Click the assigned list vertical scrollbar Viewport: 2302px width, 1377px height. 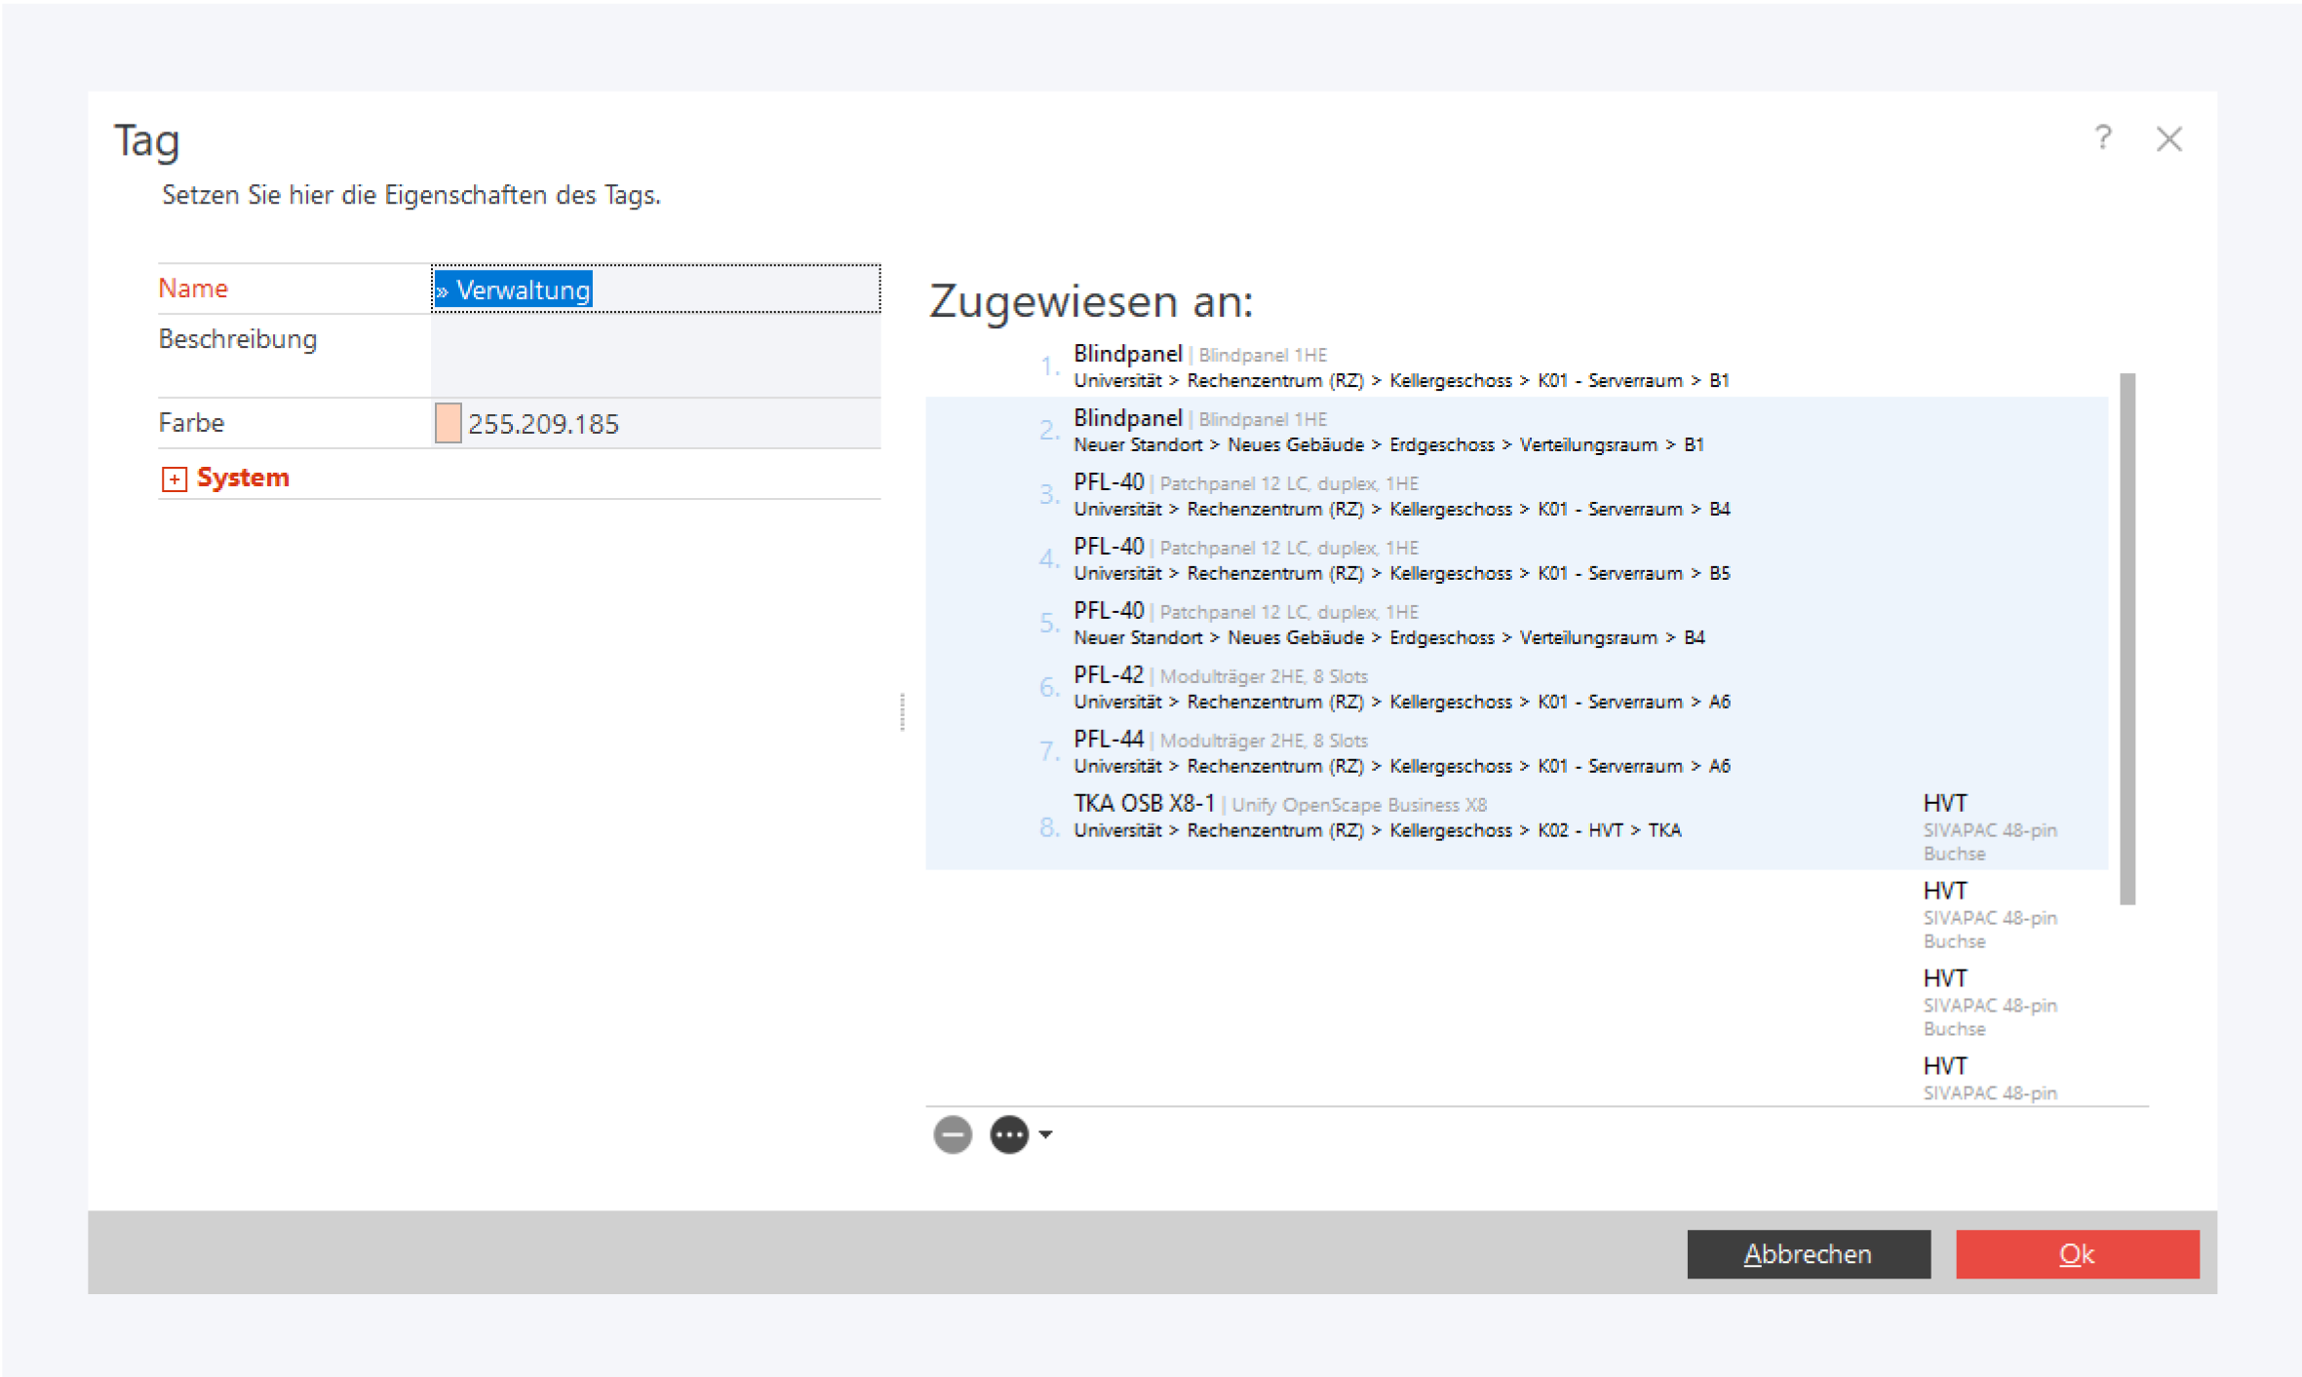point(2126,638)
